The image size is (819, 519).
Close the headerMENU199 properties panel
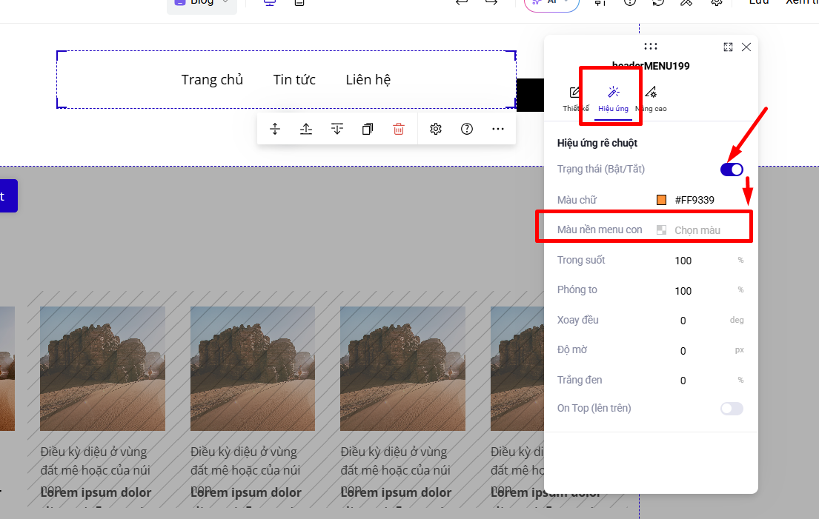tap(746, 47)
